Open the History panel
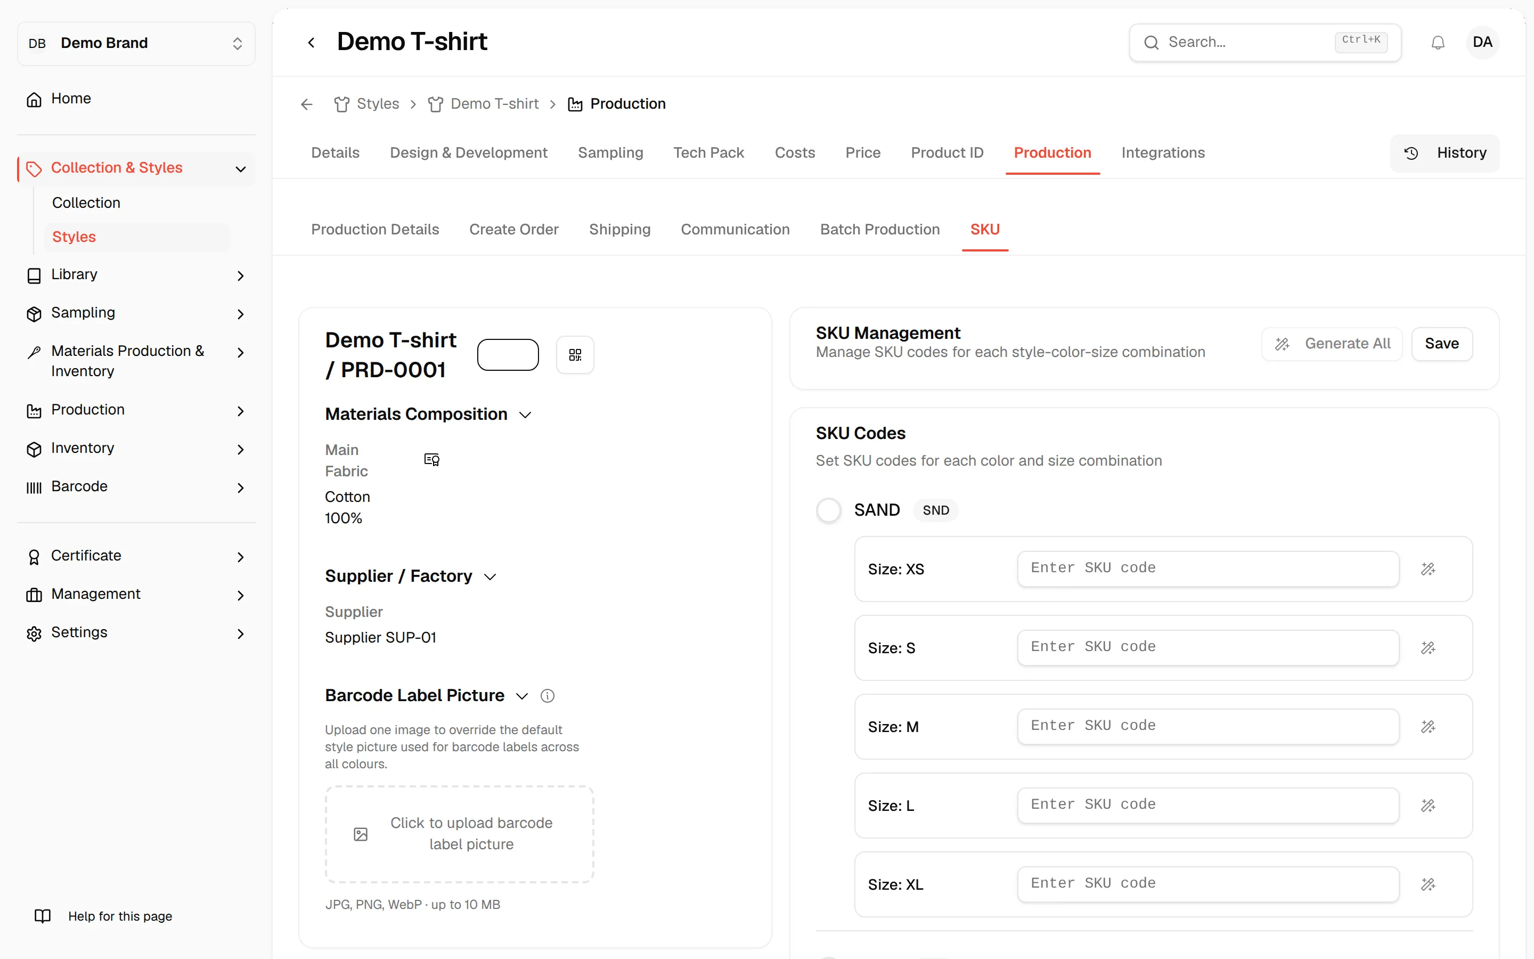The height and width of the screenshot is (959, 1534). (x=1445, y=153)
